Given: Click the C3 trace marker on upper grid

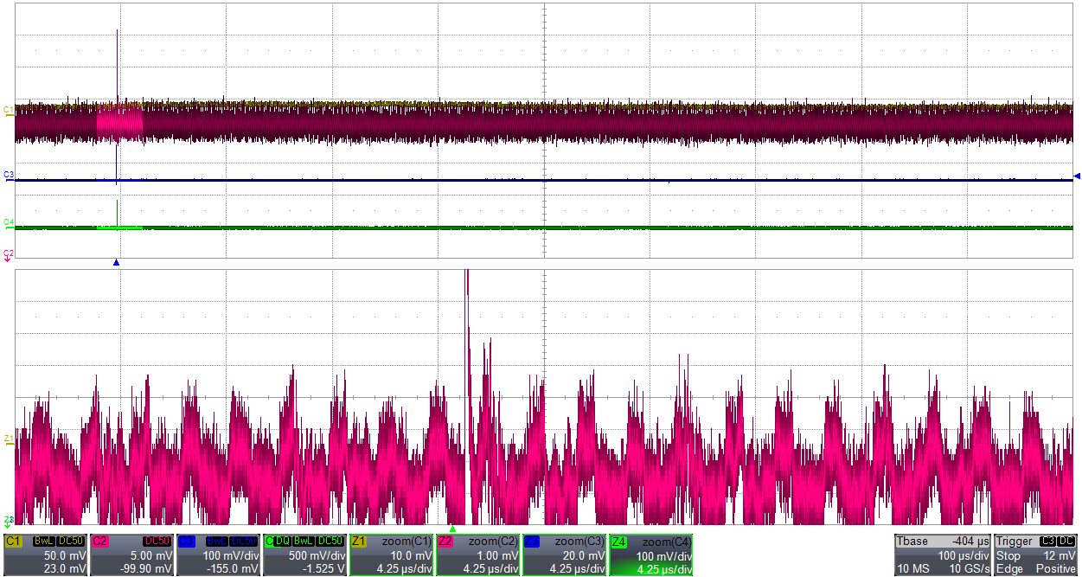Looking at the screenshot, I should (x=9, y=176).
